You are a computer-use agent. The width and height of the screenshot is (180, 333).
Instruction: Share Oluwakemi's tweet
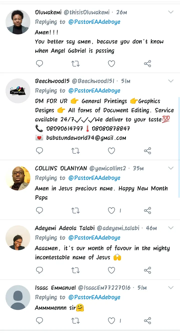[147, 64]
